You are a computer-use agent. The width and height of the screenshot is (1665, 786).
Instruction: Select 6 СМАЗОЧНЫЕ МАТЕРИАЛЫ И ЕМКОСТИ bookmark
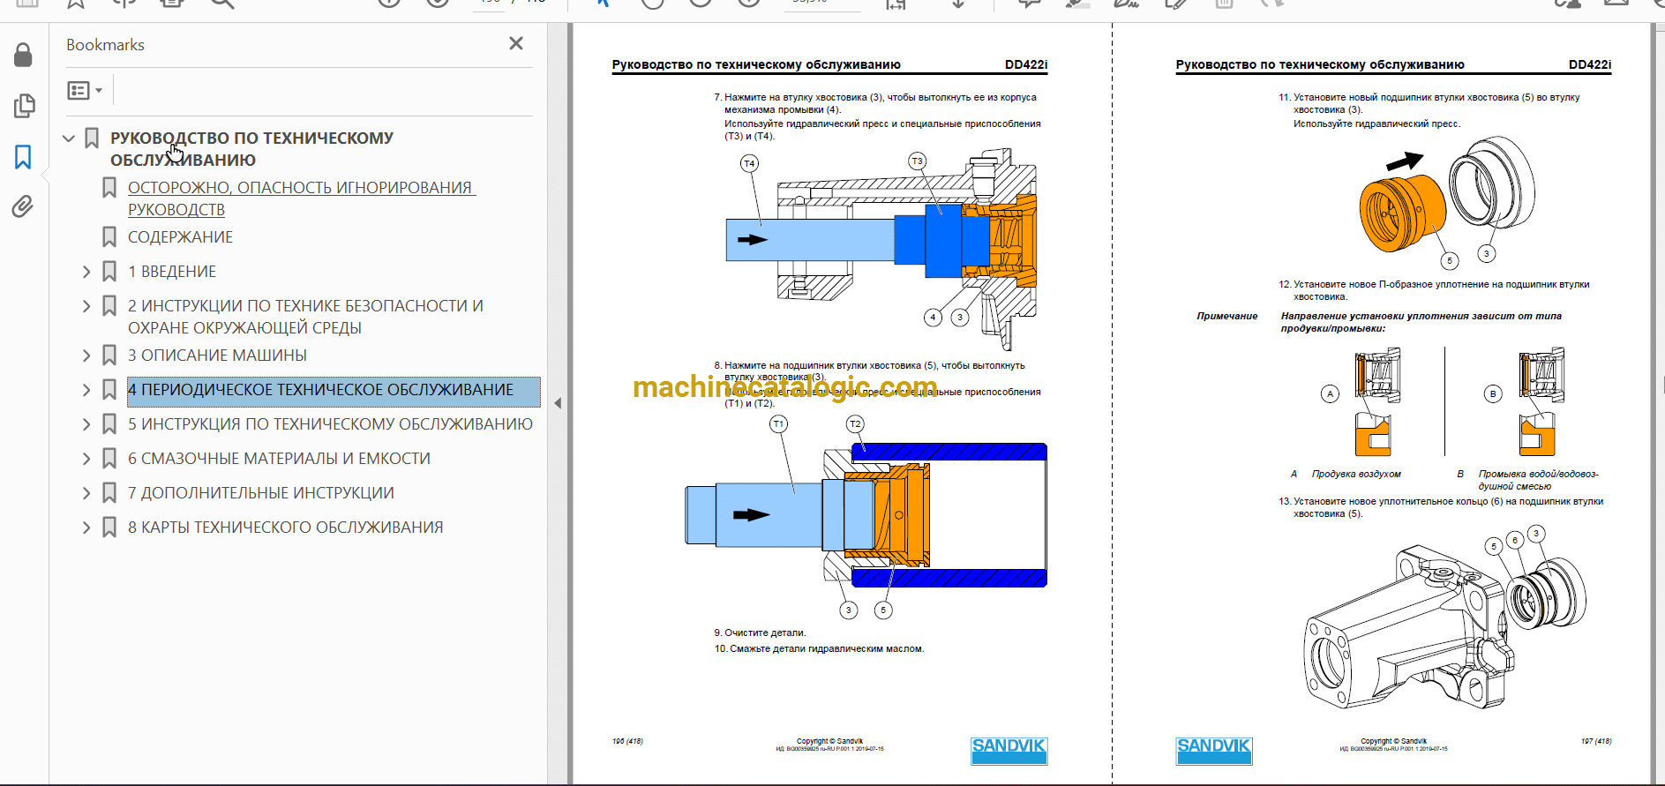(279, 459)
